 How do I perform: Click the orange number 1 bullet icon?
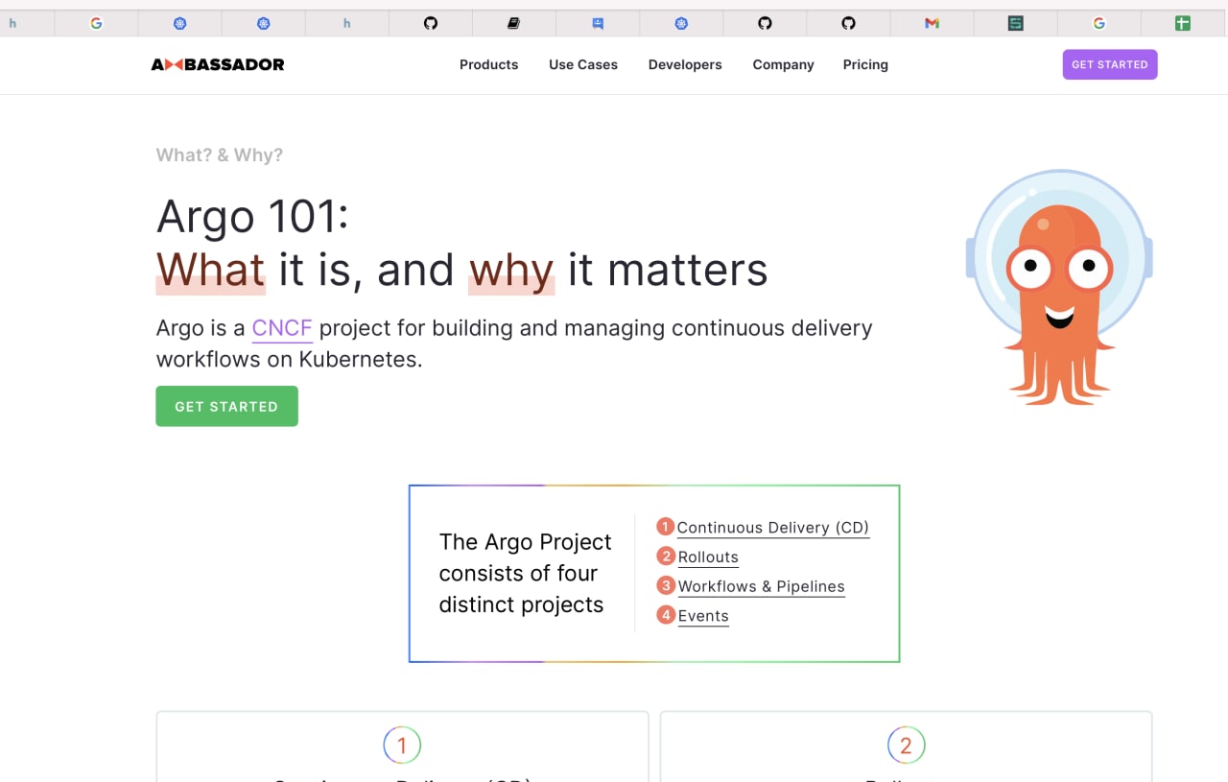[x=666, y=527]
